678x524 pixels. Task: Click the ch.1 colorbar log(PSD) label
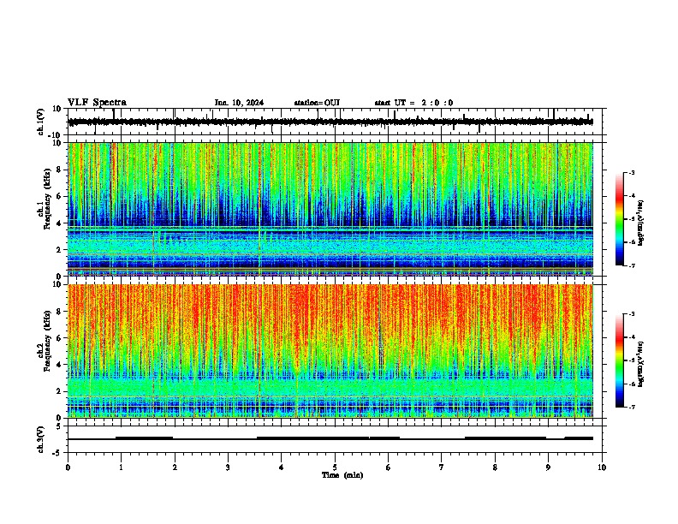coord(641,223)
